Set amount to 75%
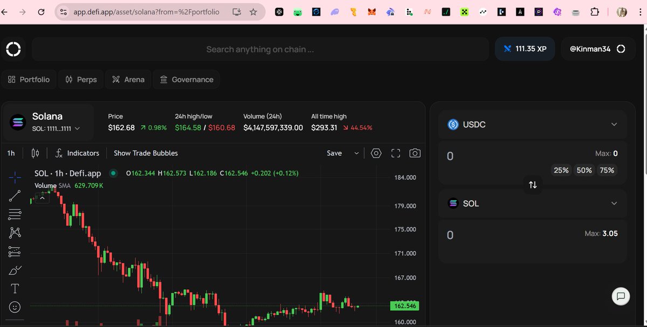 tap(607, 170)
